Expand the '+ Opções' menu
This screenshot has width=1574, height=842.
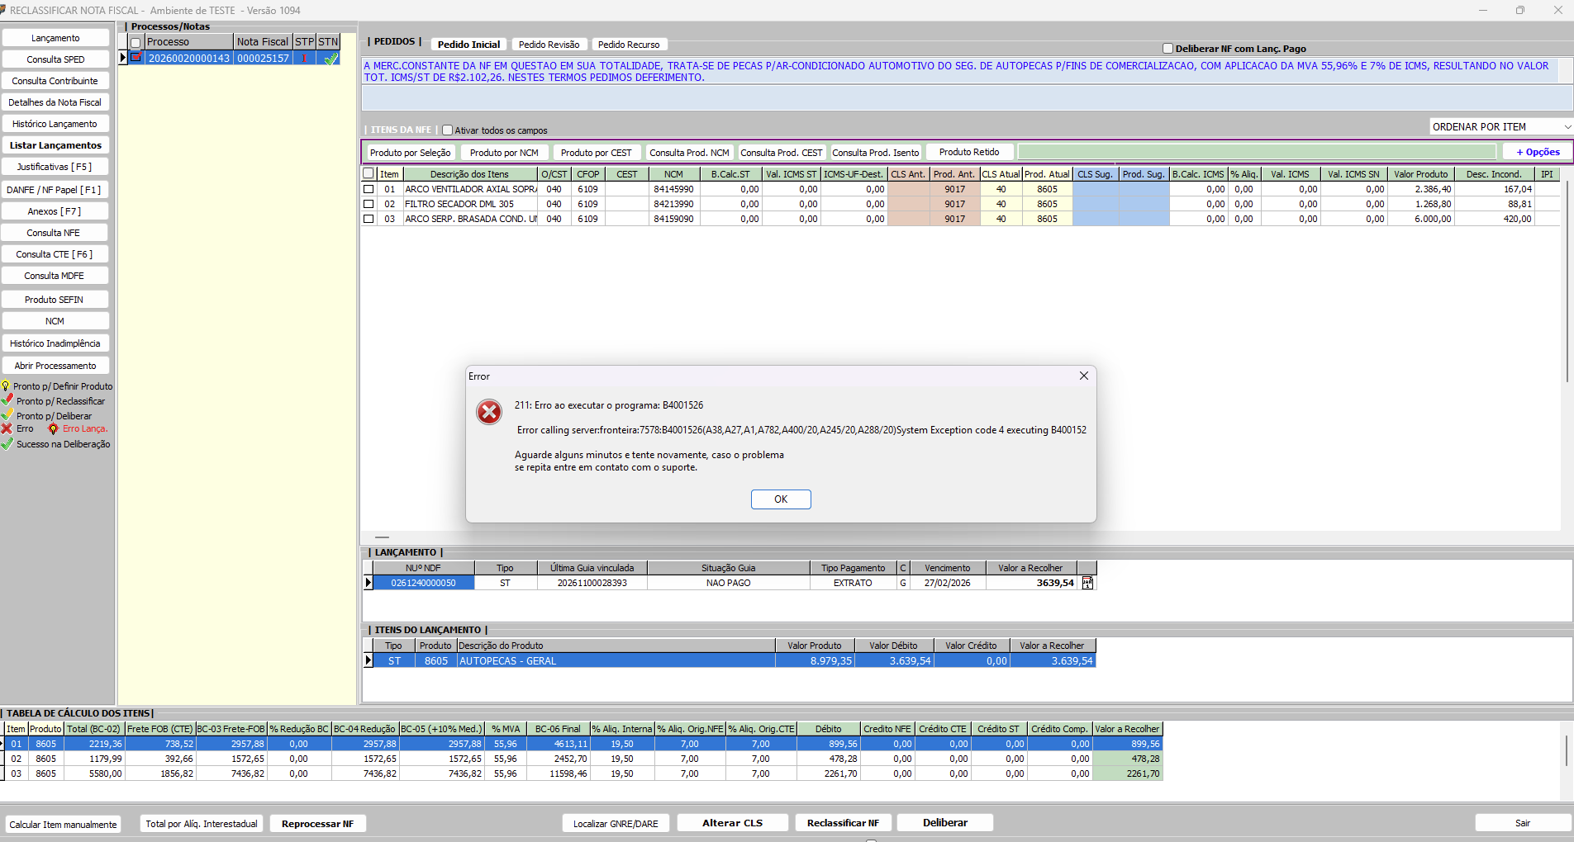[x=1537, y=152]
